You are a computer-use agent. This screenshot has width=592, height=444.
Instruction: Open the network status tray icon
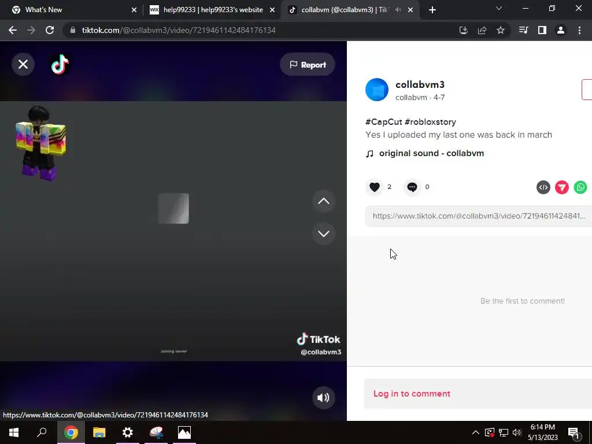coord(504,432)
